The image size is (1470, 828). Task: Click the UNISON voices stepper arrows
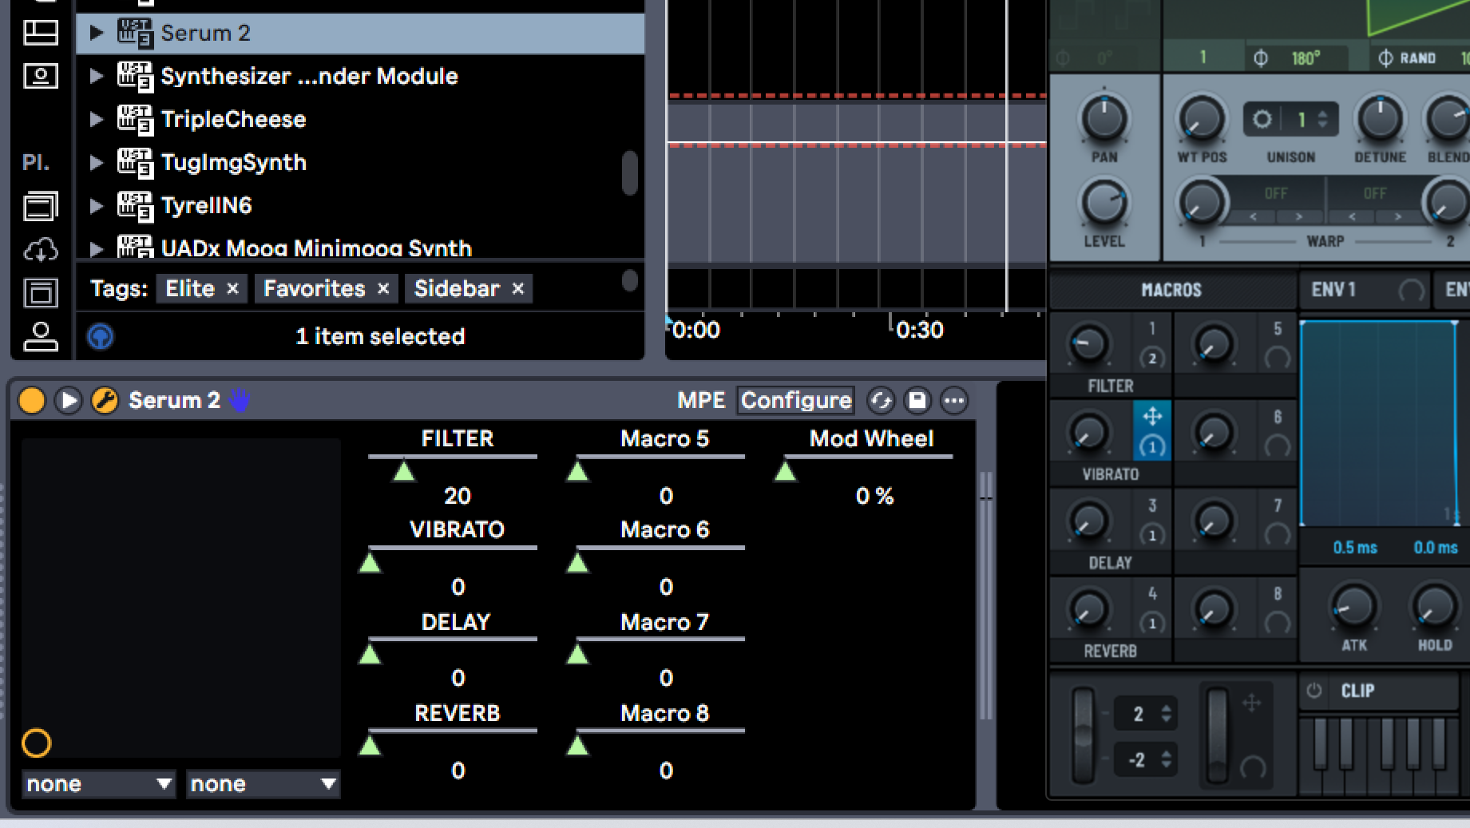coord(1323,120)
